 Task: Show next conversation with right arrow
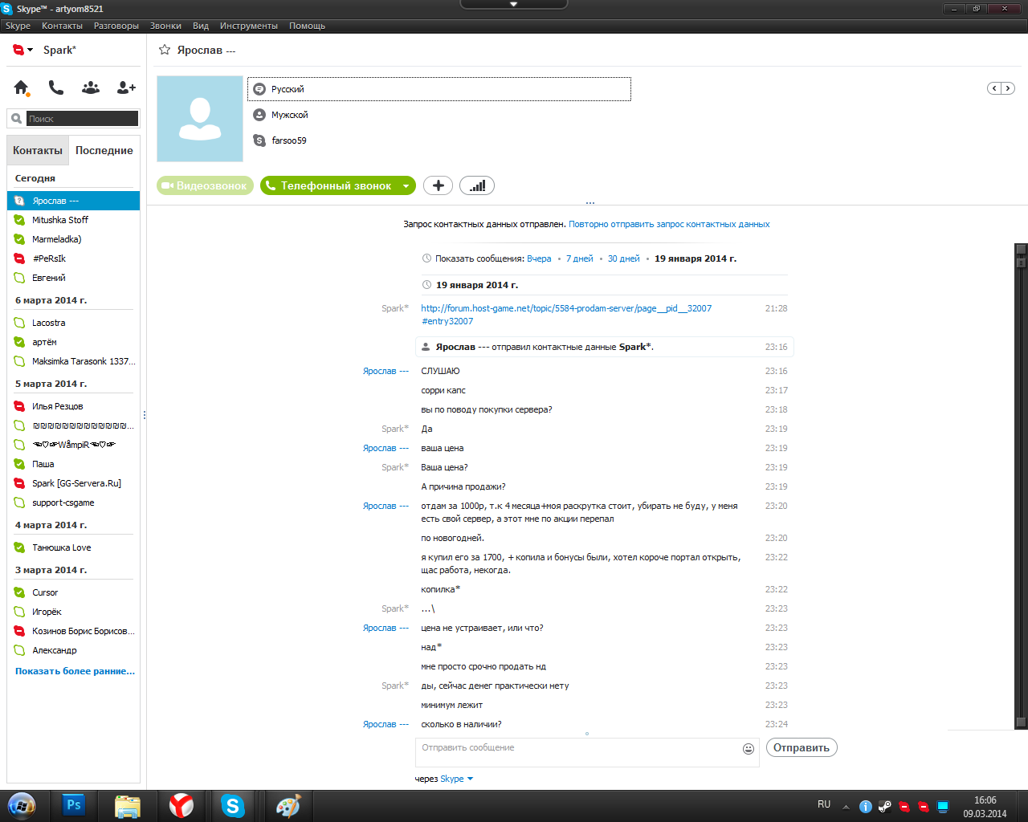pyautogui.click(x=1008, y=88)
